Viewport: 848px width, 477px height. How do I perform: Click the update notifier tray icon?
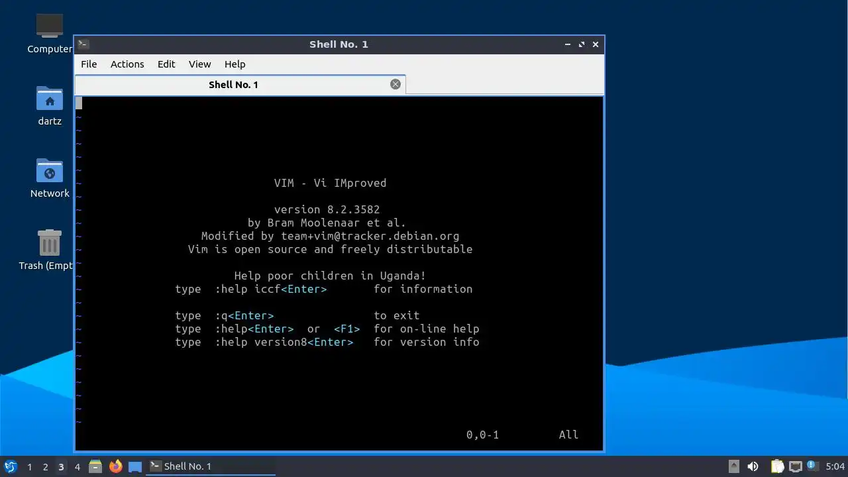coord(812,466)
